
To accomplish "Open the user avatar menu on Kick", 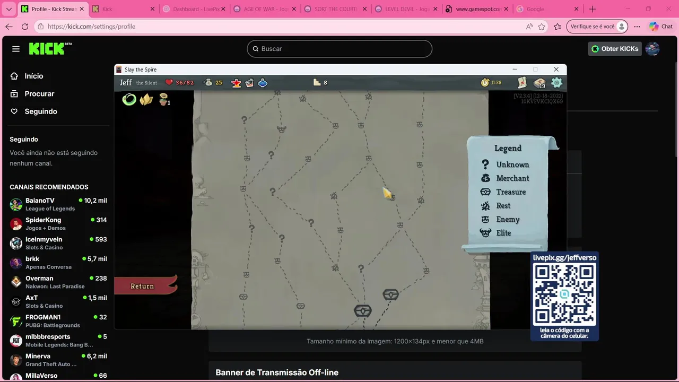I will (x=652, y=49).
